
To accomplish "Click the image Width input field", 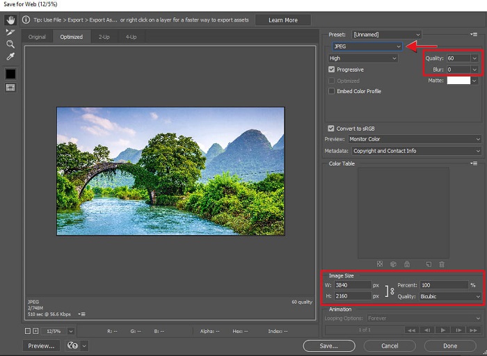I will (353, 285).
